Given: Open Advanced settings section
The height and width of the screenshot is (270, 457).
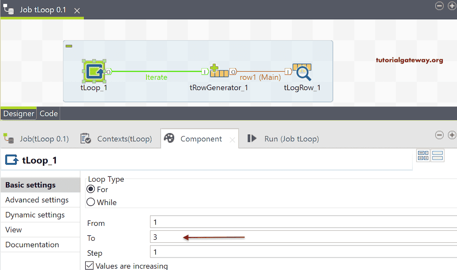Looking at the screenshot, I should click(x=37, y=200).
